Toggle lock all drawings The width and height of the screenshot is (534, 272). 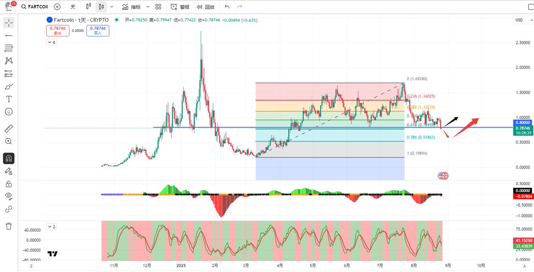coord(9,184)
